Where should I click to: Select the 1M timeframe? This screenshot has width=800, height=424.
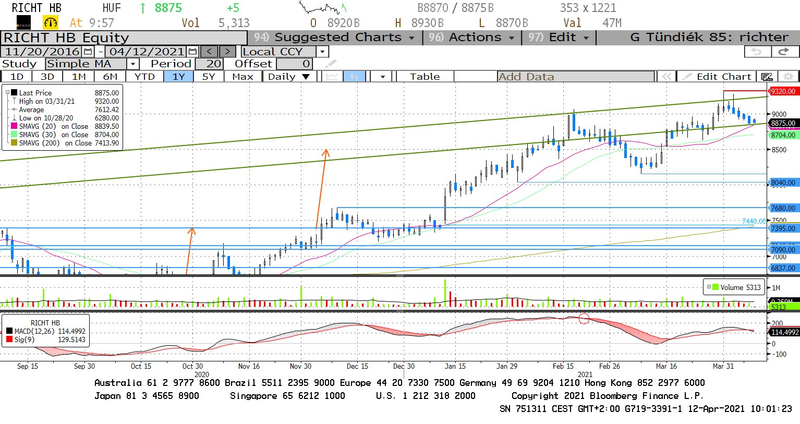tap(79, 77)
